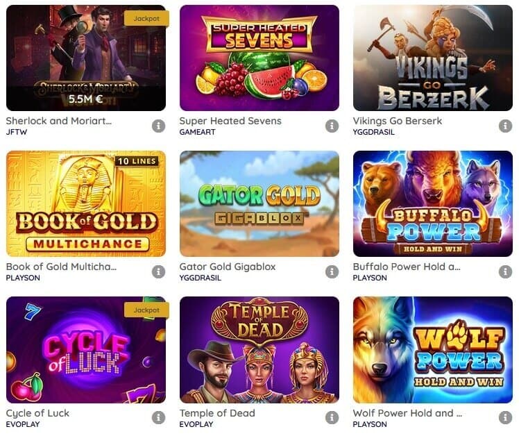Open Gator Gold Gigablox game tile
This screenshot has height=436, width=519.
point(259,203)
